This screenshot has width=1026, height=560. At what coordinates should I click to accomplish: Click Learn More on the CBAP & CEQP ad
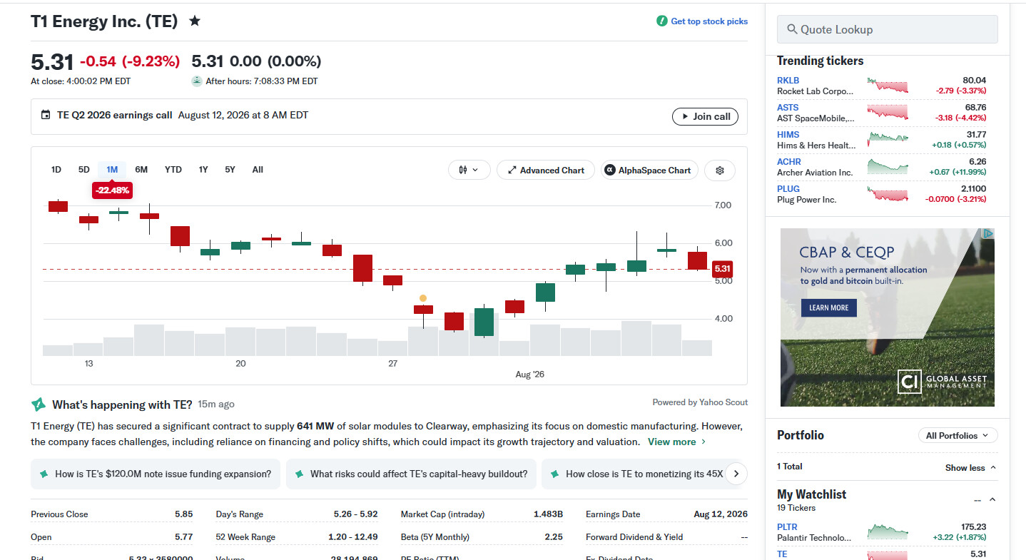click(x=829, y=307)
